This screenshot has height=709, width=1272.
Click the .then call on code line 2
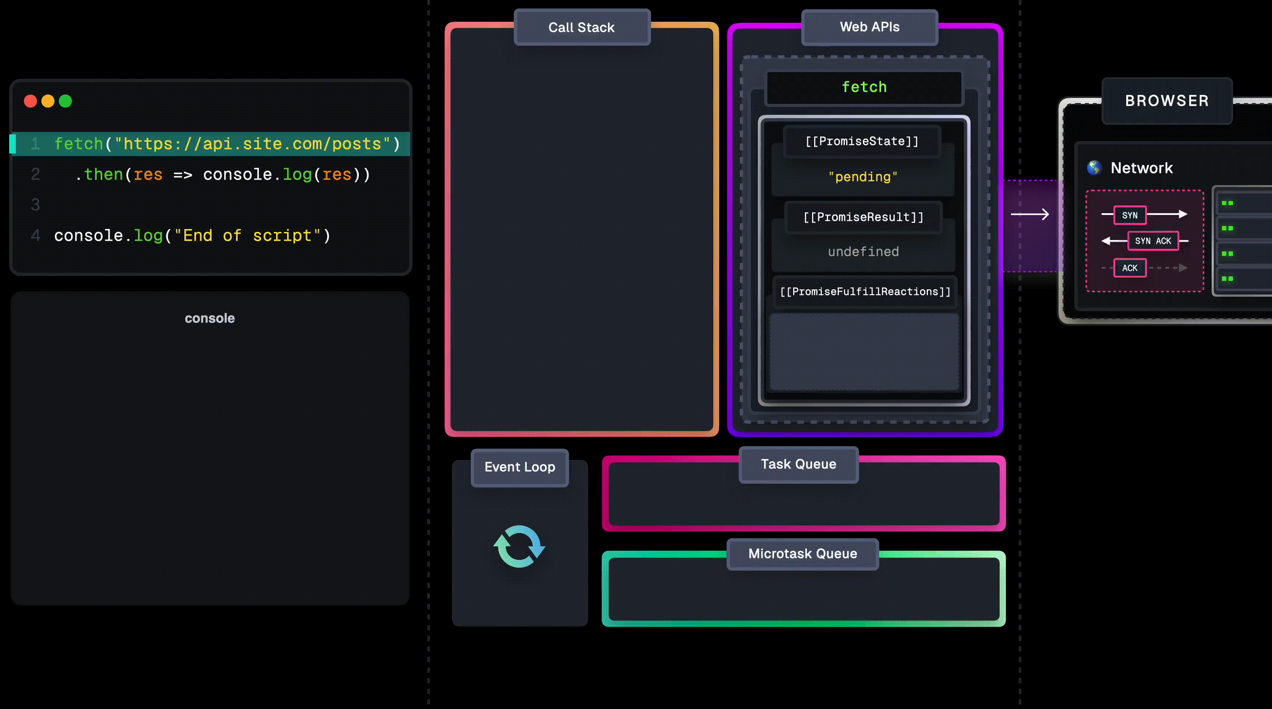[99, 174]
